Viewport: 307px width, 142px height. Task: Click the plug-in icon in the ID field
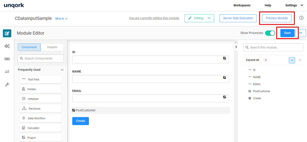tap(224, 58)
